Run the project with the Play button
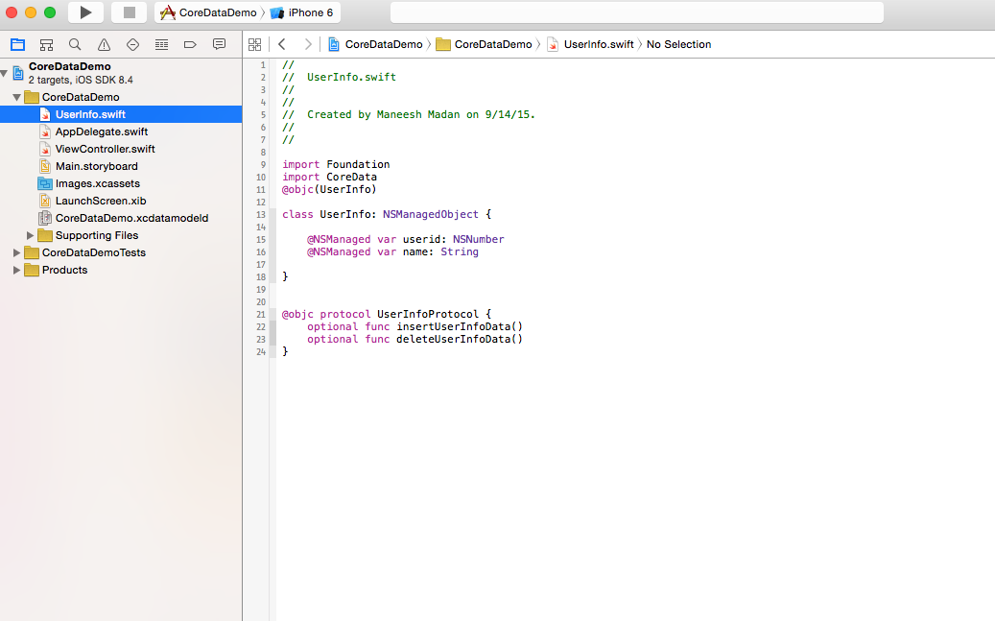Viewport: 995px width, 621px height. (85, 12)
